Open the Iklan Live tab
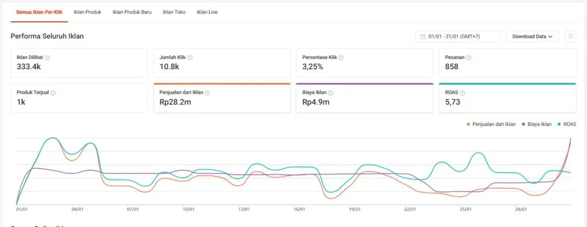 click(207, 12)
